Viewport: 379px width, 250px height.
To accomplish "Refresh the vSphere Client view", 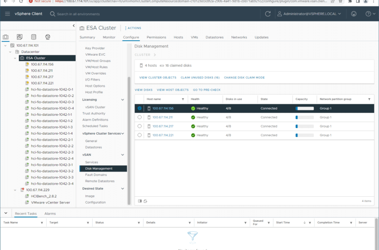I will pos(268,14).
